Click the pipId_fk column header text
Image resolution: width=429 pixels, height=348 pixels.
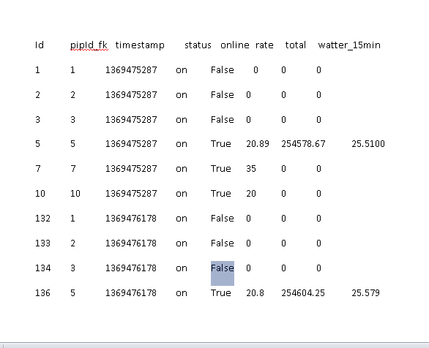[x=89, y=45]
